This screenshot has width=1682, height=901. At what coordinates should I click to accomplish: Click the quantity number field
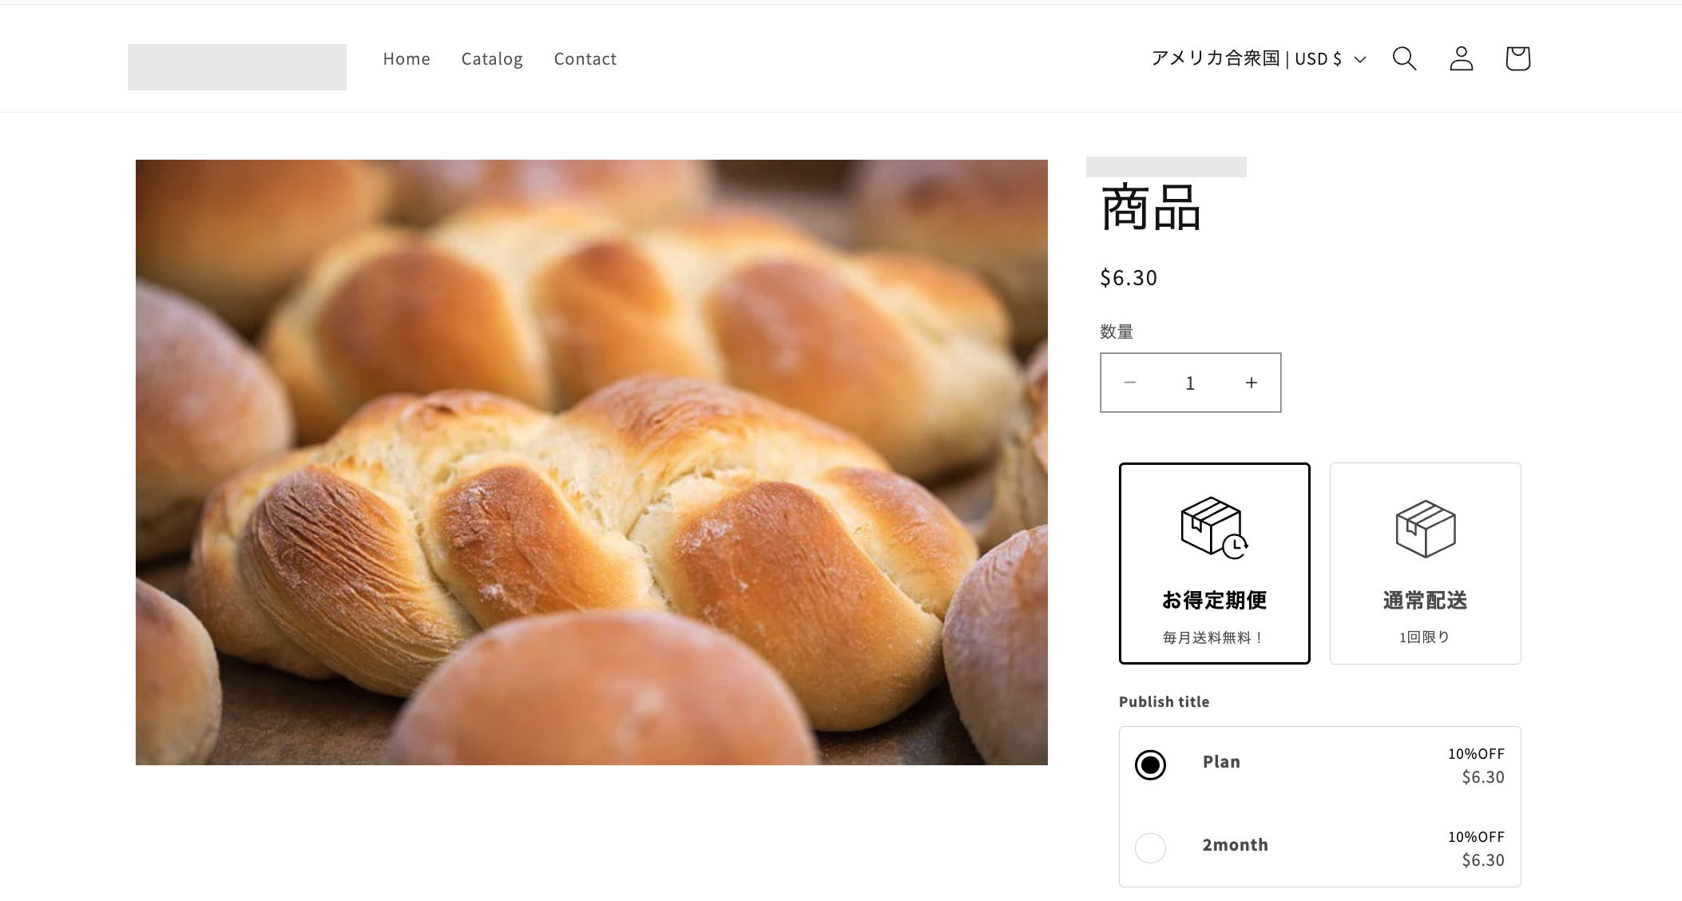click(x=1190, y=383)
